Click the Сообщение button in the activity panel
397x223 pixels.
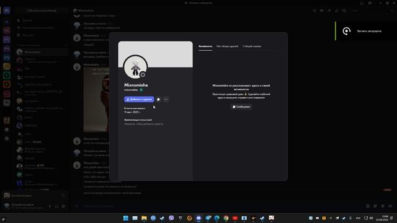tap(241, 107)
